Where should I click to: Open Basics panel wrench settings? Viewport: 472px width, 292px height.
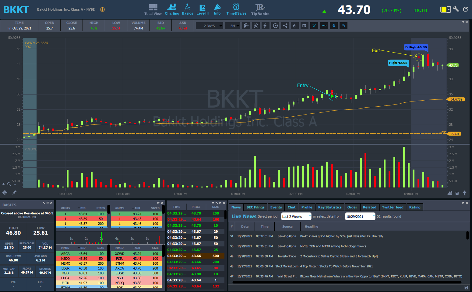tap(44, 203)
